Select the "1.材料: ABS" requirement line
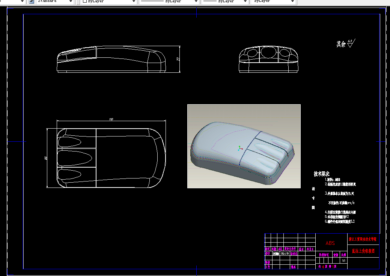Viewport: 390px width, 276px height. coord(332,180)
